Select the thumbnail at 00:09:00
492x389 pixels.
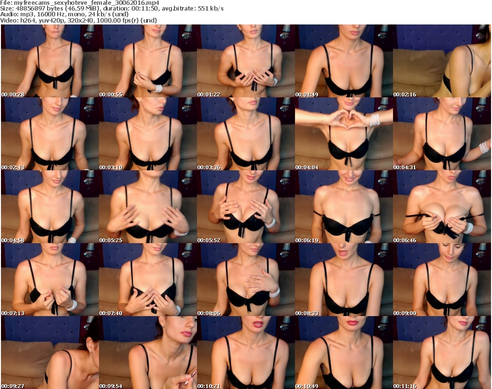[442, 280]
